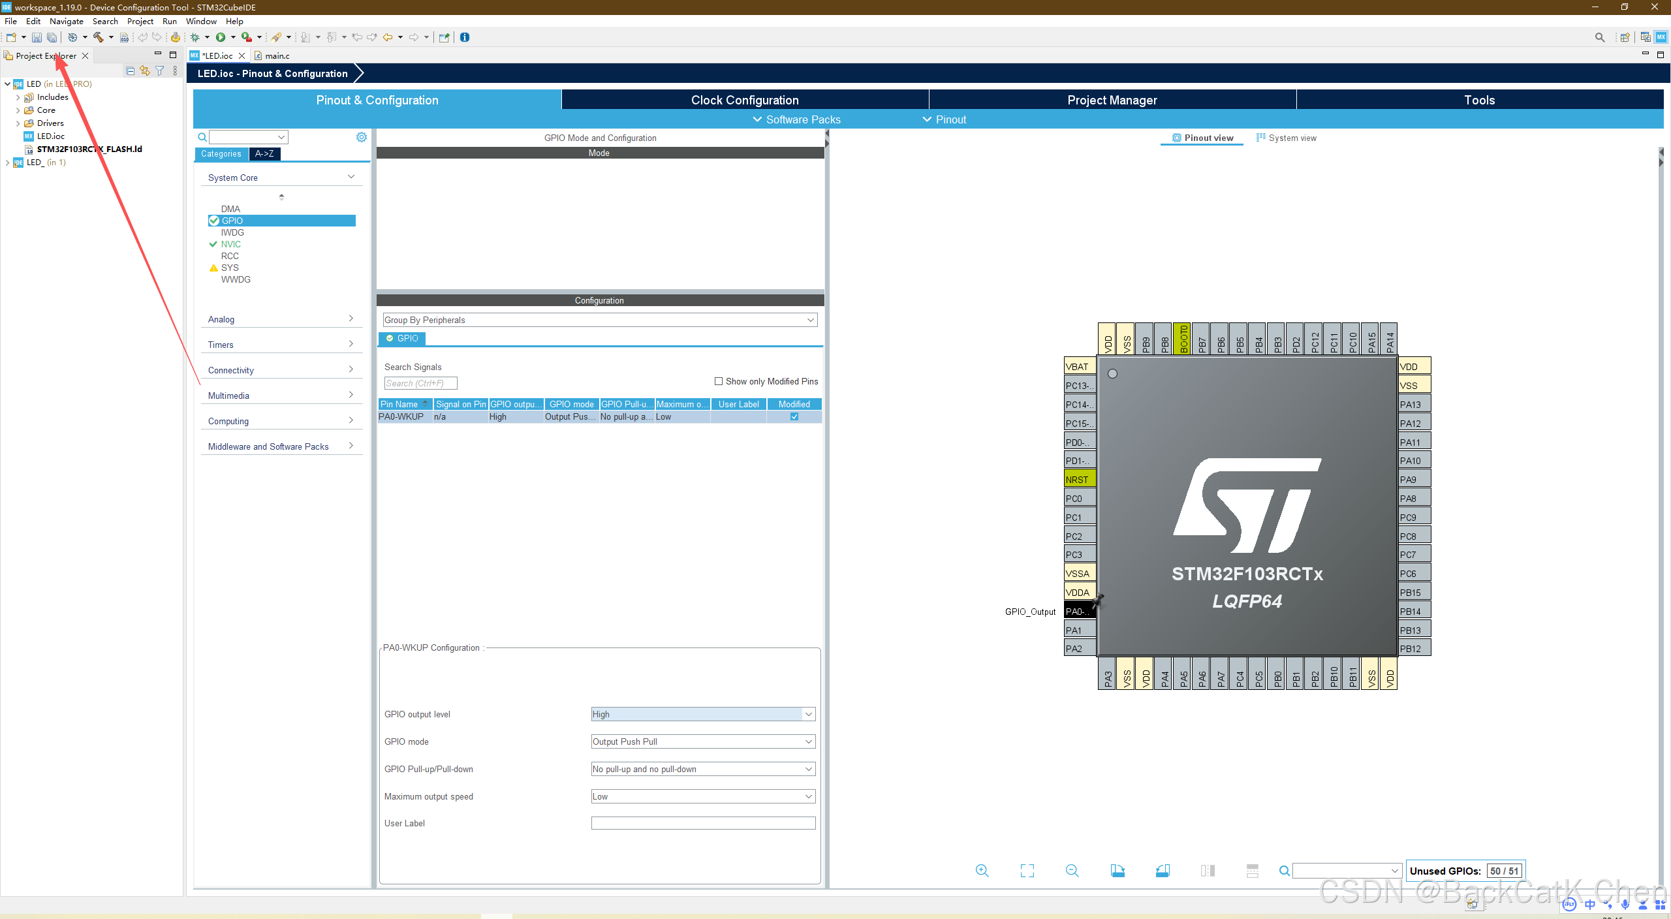Click the filter funnel icon in Project Explorer
Image resolution: width=1671 pixels, height=919 pixels.
pyautogui.click(x=160, y=70)
